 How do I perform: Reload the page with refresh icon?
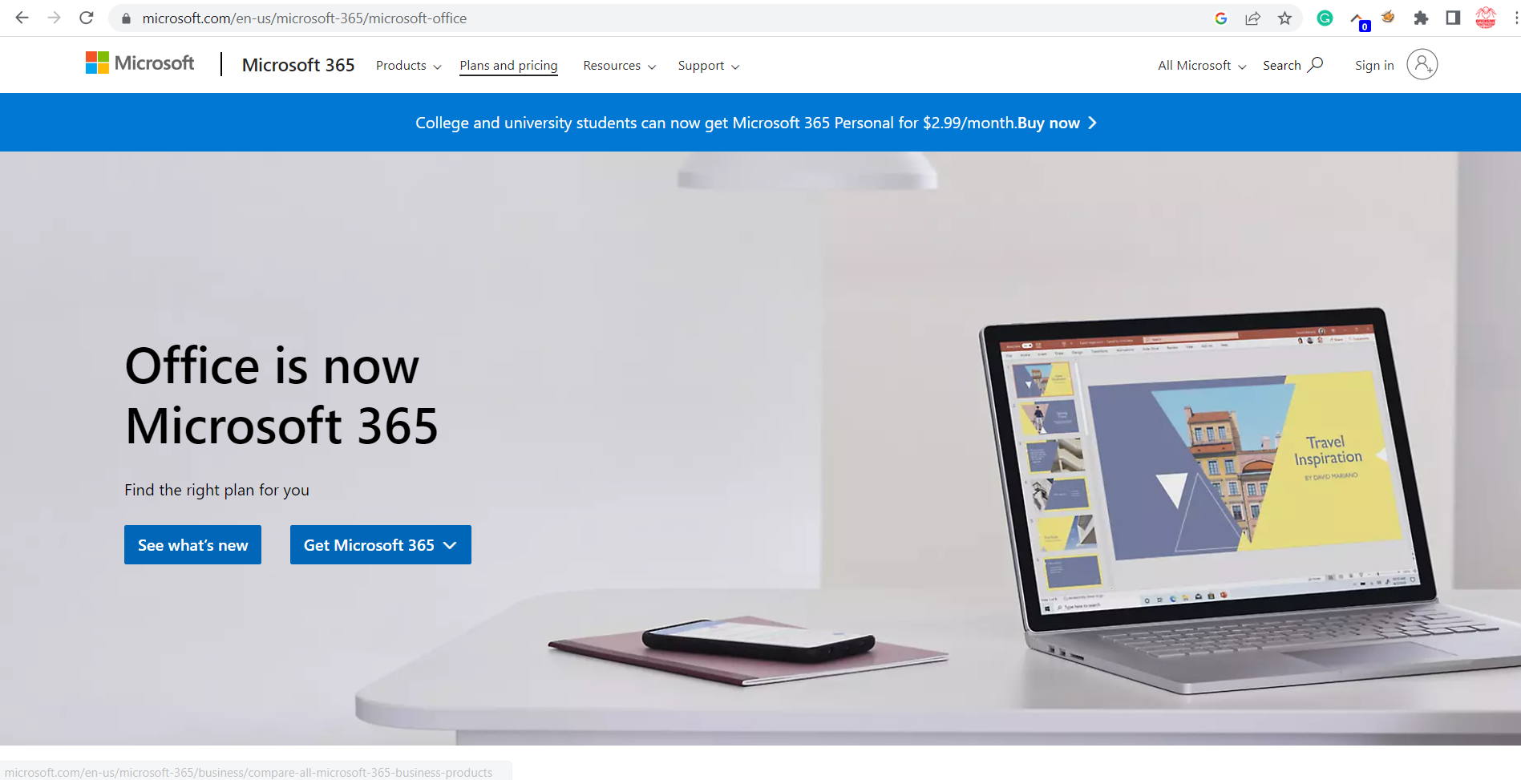click(x=87, y=18)
